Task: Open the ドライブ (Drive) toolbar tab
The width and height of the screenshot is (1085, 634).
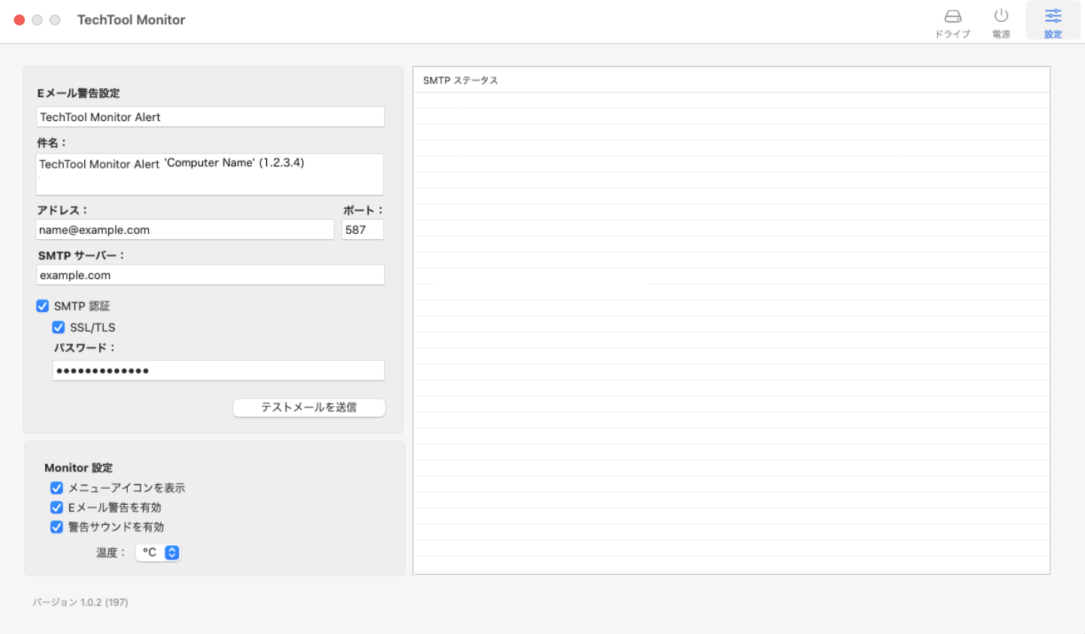Action: pos(953,23)
